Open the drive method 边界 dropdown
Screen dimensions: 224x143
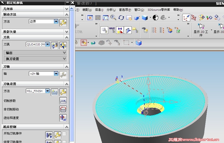click(x=56, y=22)
